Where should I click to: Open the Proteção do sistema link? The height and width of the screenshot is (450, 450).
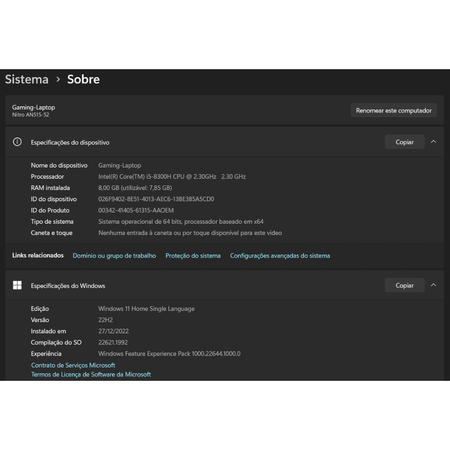pyautogui.click(x=193, y=256)
